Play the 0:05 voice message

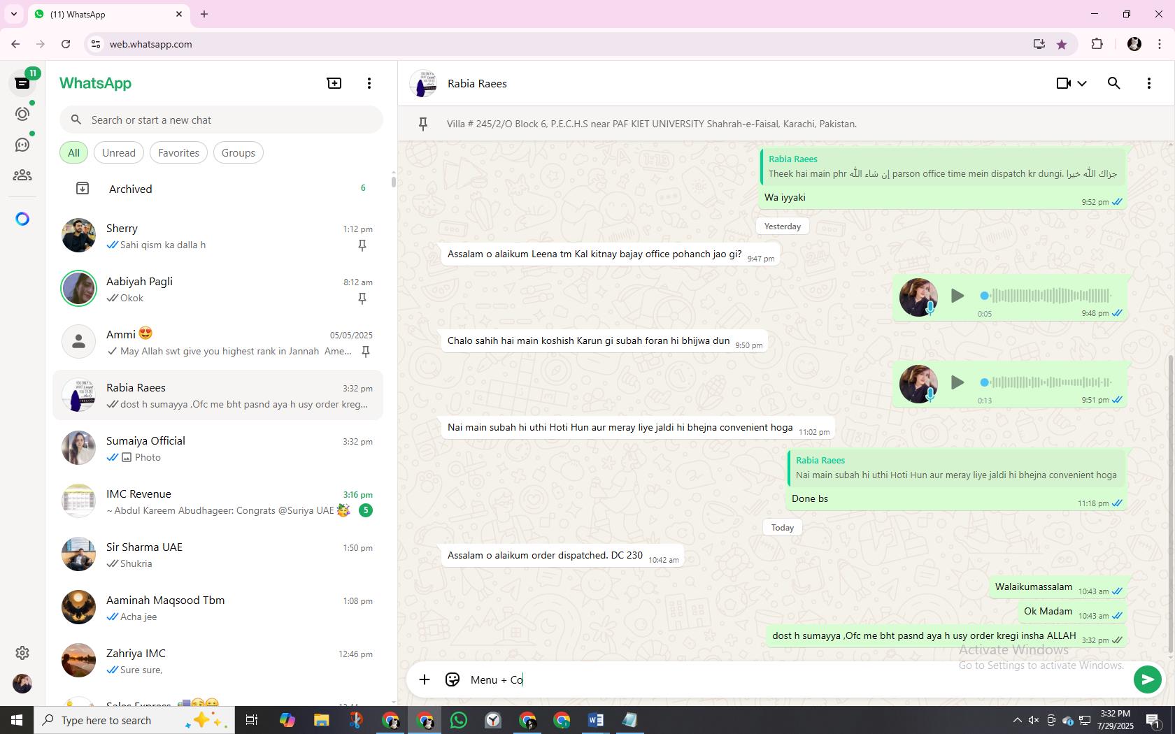pos(957,296)
